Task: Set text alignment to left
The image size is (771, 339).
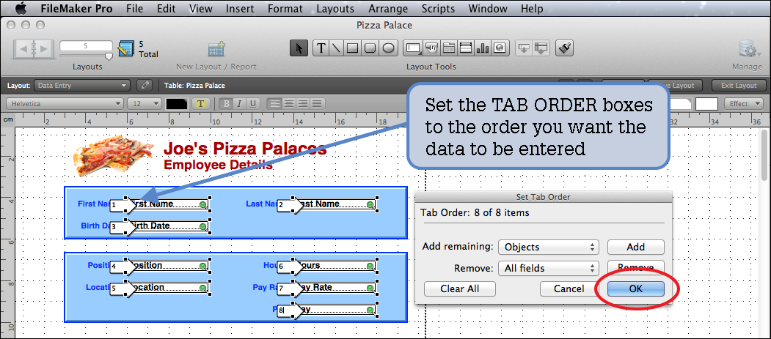Action: 274,103
